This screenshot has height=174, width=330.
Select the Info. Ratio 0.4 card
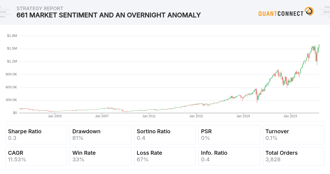point(229,156)
